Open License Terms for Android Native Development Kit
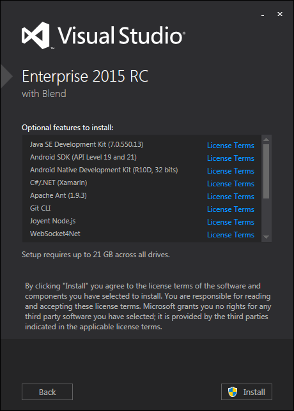 click(x=231, y=171)
